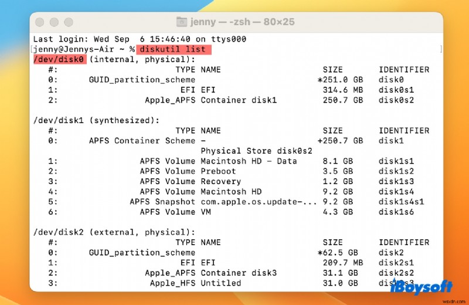The image size is (469, 305).
Task: Click the "Macintosh HD - Data" volume name
Action: (x=249, y=161)
